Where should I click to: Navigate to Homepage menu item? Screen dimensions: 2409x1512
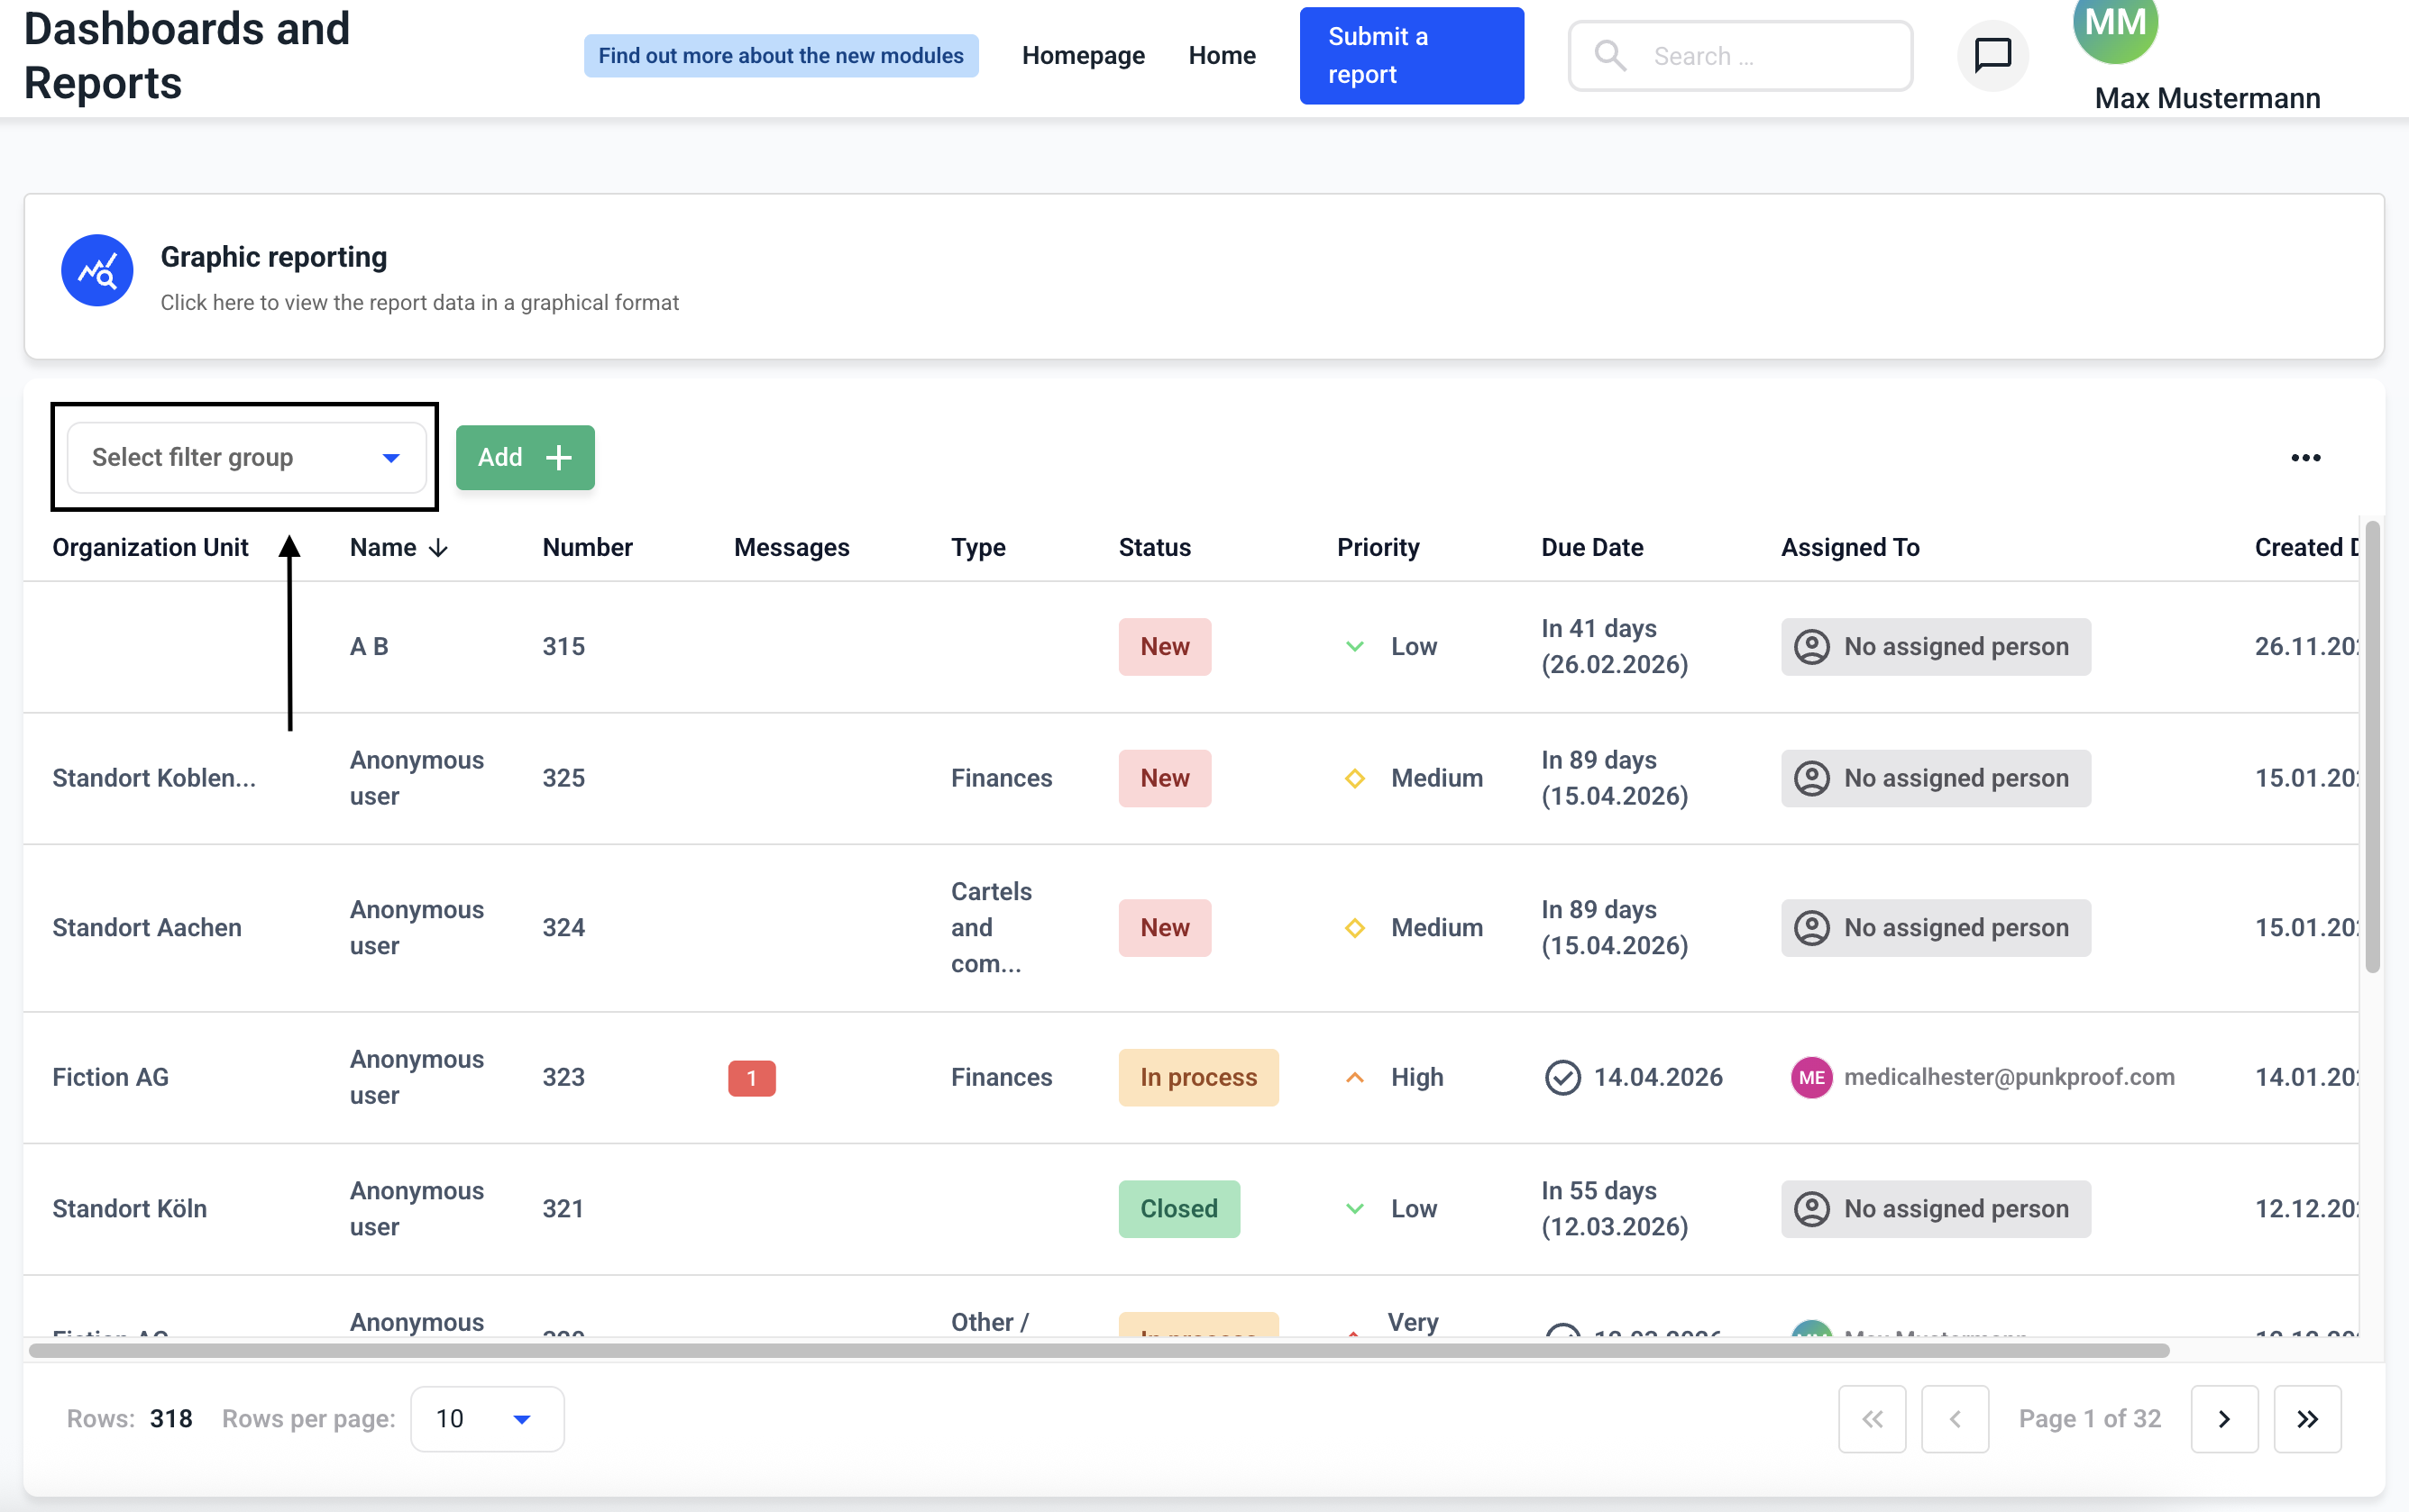(x=1083, y=55)
